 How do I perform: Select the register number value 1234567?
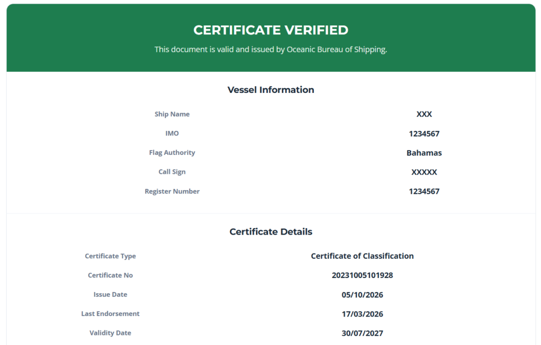coord(424,191)
